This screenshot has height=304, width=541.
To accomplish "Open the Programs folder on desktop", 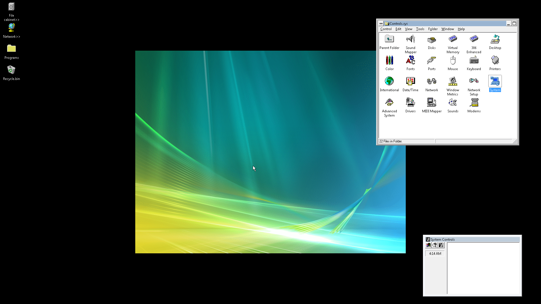I will pyautogui.click(x=11, y=48).
